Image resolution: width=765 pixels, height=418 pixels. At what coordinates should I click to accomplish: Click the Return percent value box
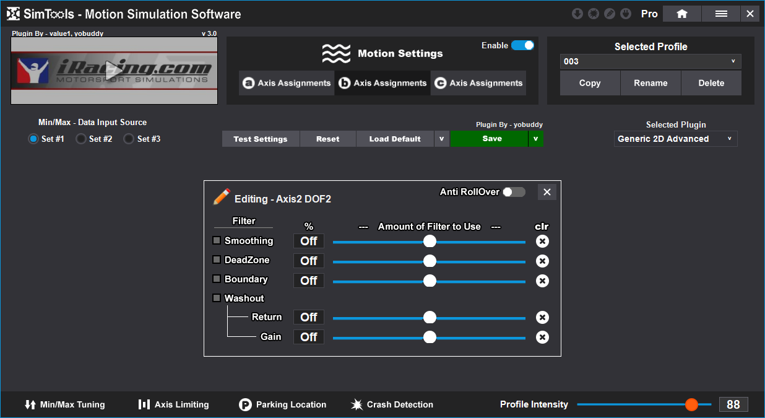click(309, 317)
